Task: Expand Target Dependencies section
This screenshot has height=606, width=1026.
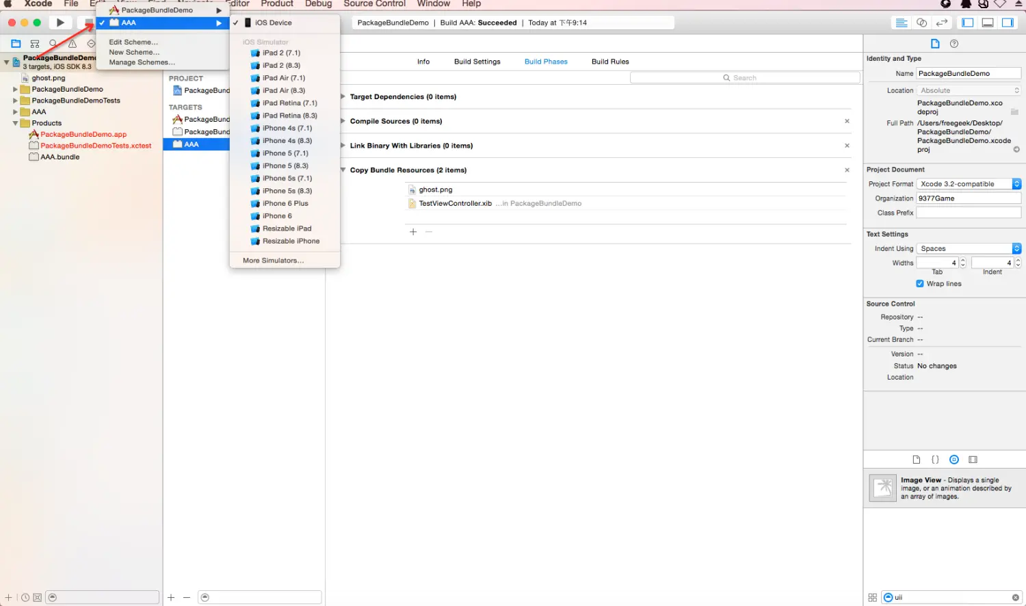Action: tap(343, 96)
